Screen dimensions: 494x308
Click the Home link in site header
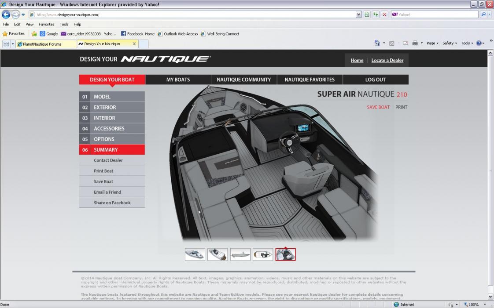coord(357,60)
